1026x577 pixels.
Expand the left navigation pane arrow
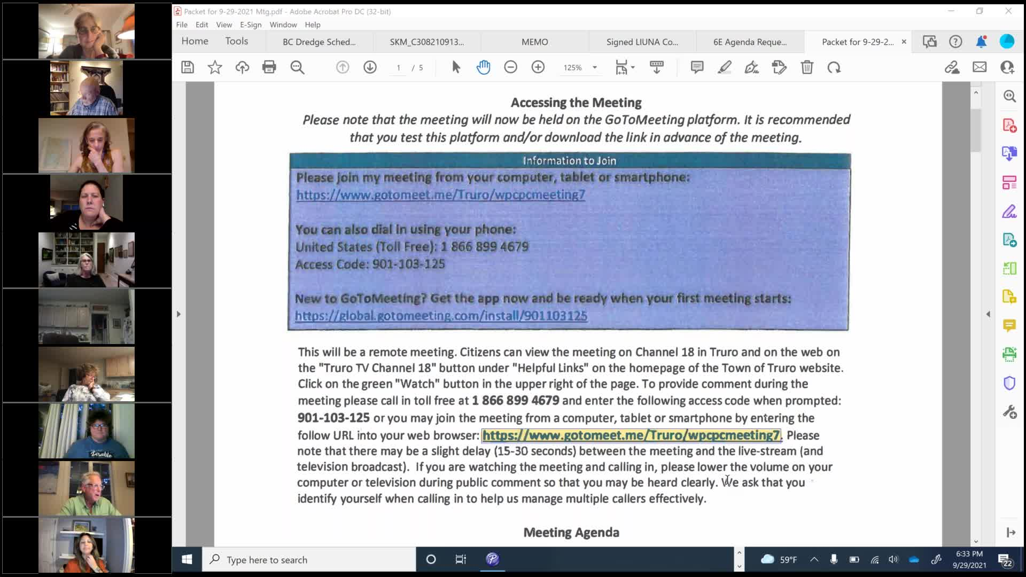tap(178, 314)
